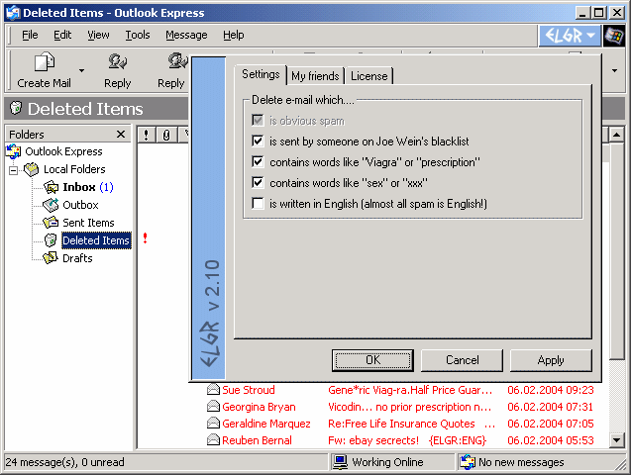The image size is (631, 475).
Task: Click date '06.02.2004 05:53' cell
Action: (x=550, y=440)
